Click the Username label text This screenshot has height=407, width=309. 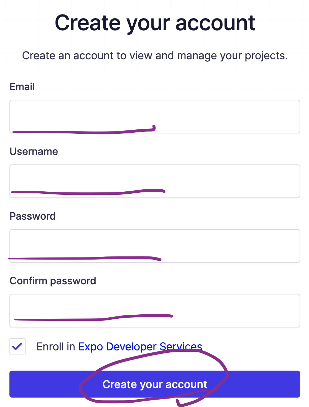(34, 152)
